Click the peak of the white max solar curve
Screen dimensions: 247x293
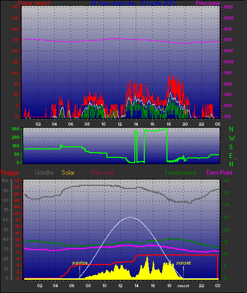point(130,217)
